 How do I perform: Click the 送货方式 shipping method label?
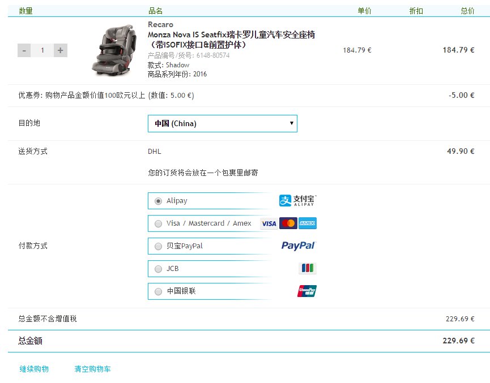(x=33, y=152)
